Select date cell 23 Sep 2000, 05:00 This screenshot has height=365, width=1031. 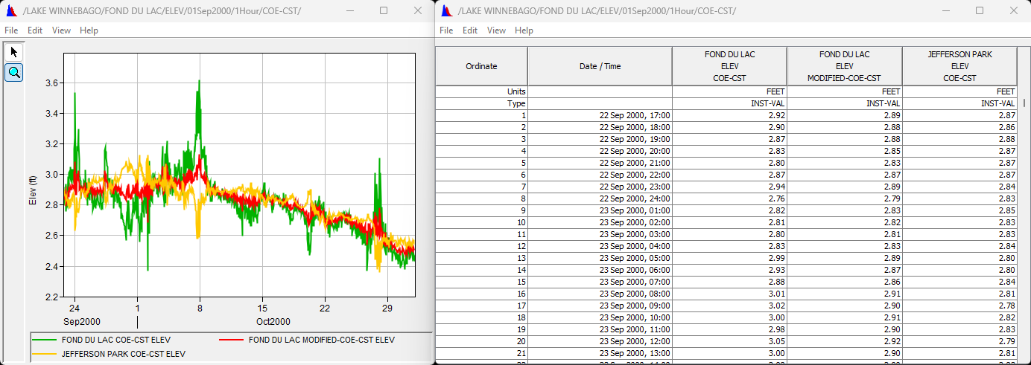click(600, 258)
